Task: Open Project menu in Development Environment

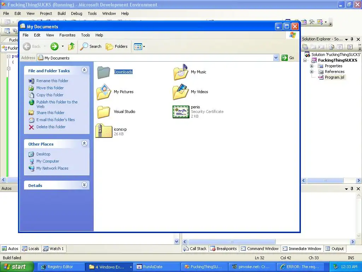Action: click(46, 13)
